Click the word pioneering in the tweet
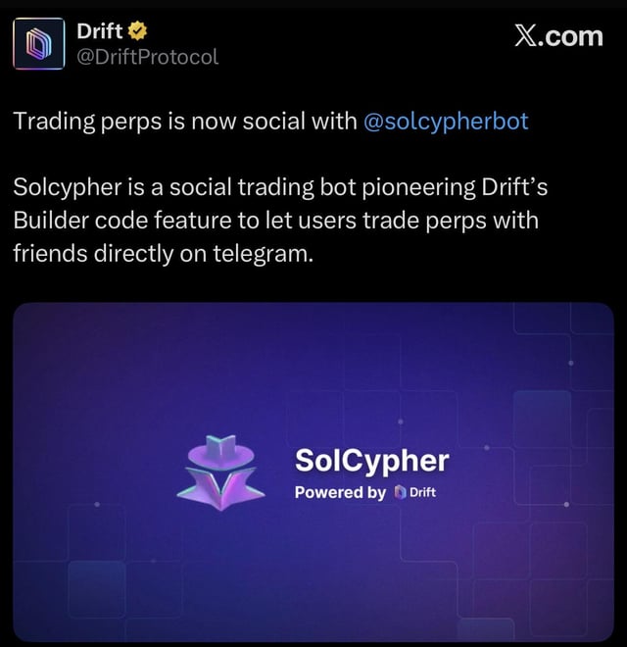The image size is (627, 647). click(419, 187)
